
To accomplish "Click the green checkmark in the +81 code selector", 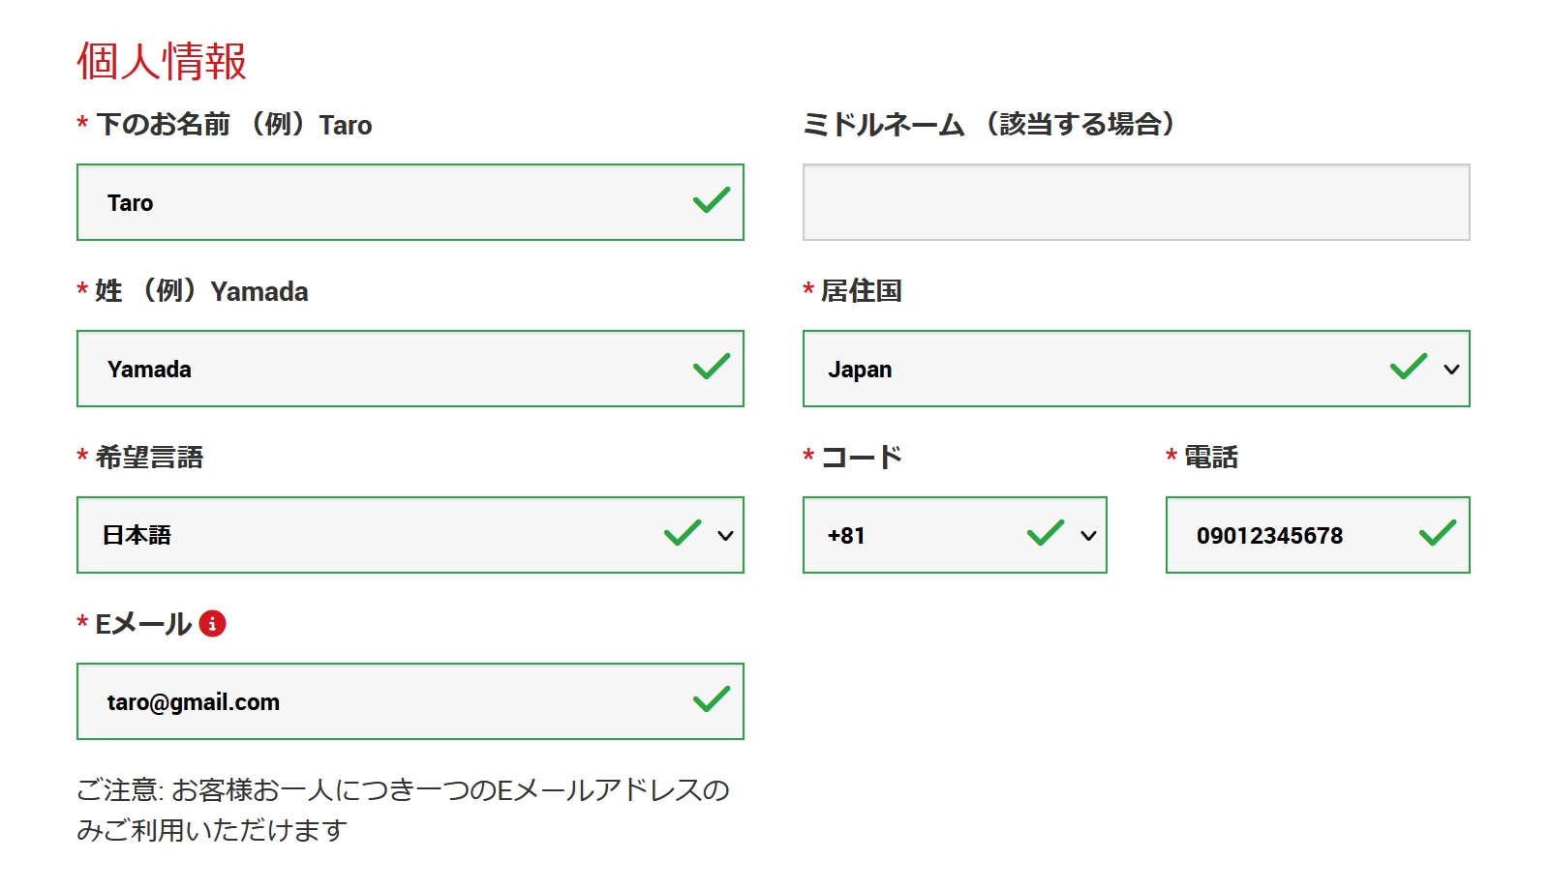I will click(x=1046, y=533).
